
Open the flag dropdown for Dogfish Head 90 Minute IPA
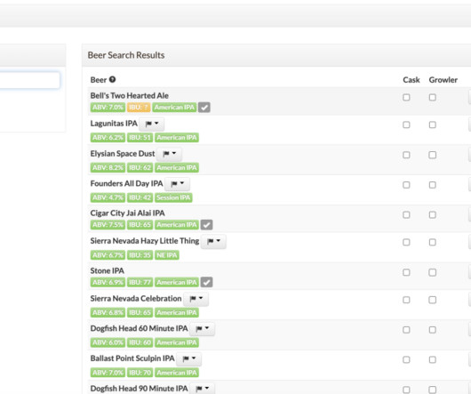tap(202, 389)
